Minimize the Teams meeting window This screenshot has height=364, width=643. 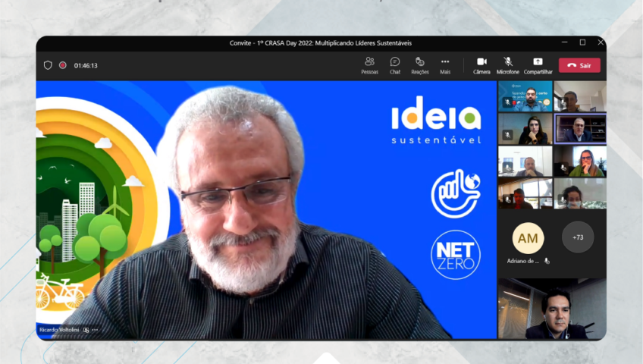point(565,42)
